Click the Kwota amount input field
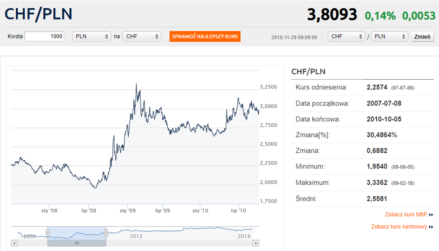439x251 pixels. coord(45,36)
